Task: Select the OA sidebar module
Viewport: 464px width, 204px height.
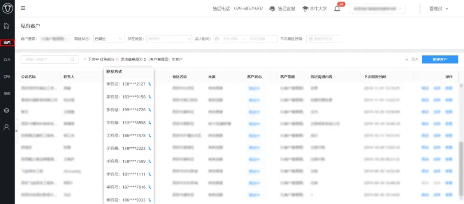Action: point(7,60)
